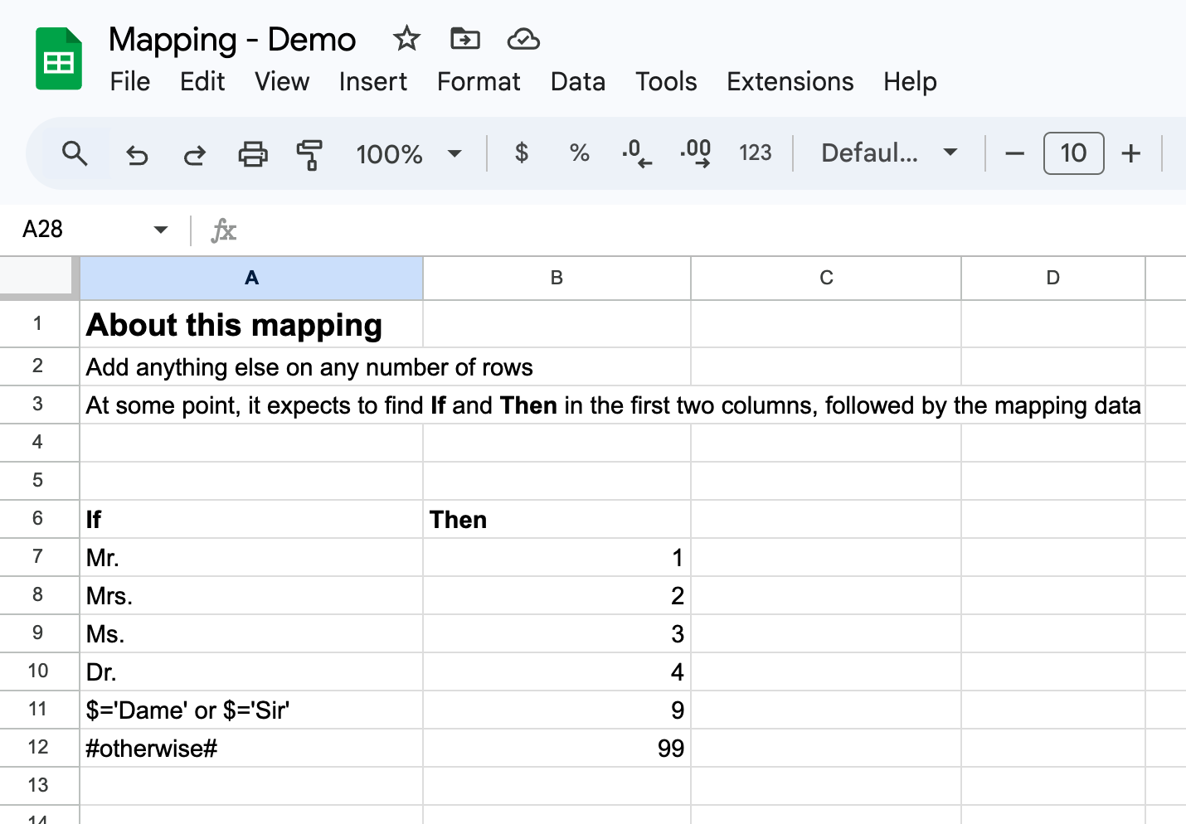Open the File menu
The width and height of the screenshot is (1186, 824).
tap(130, 81)
